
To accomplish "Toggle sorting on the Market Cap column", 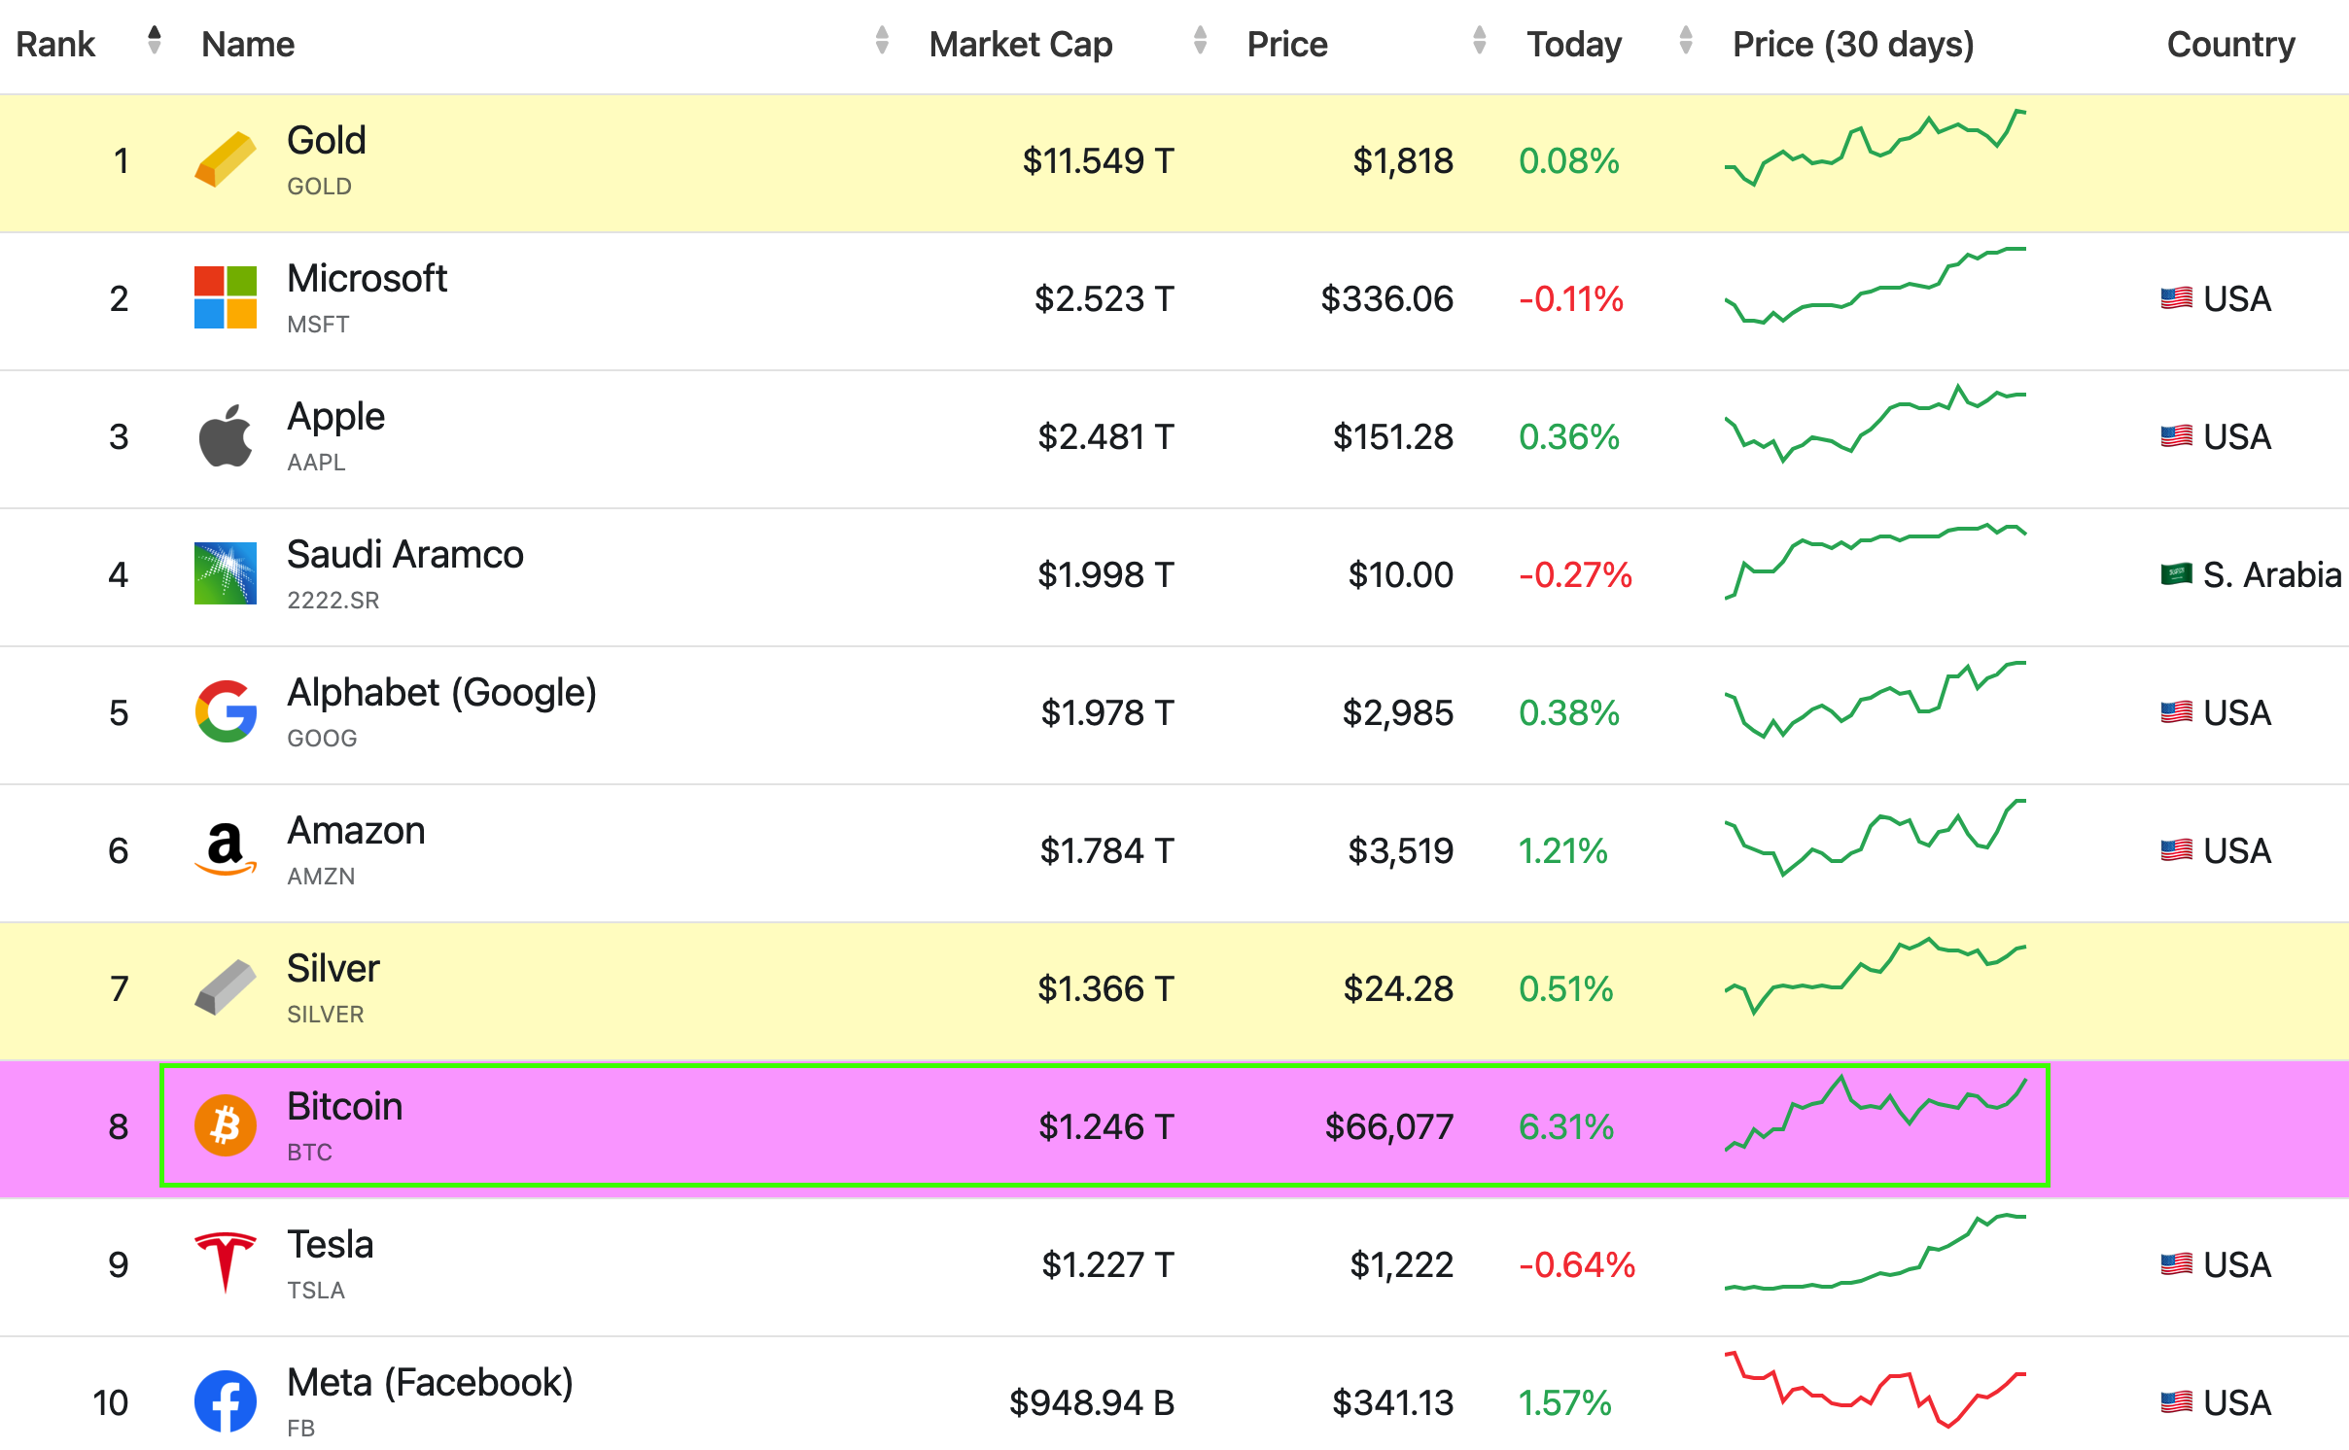I will 1199,43.
